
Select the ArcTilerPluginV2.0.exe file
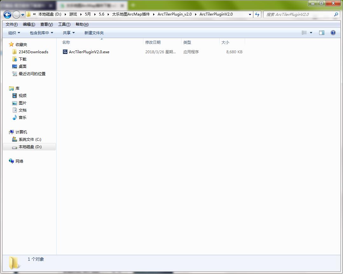(89, 52)
